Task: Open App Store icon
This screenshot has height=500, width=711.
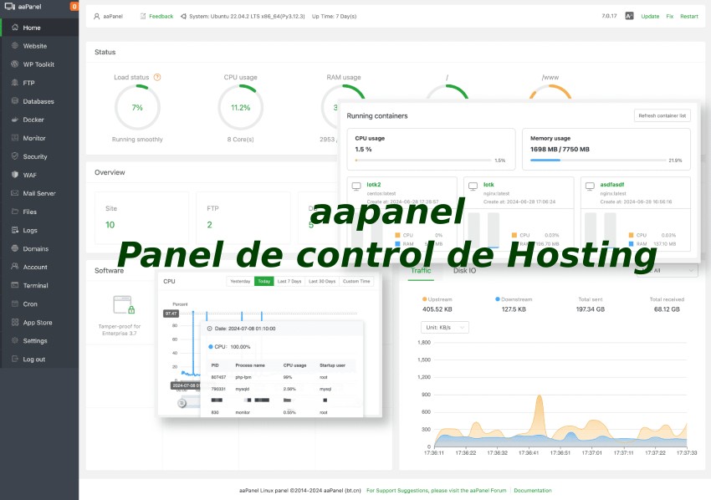Action: click(15, 322)
